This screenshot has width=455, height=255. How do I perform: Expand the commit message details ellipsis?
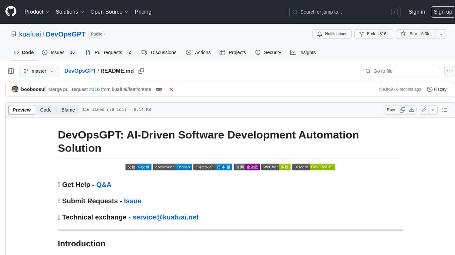coord(159,89)
